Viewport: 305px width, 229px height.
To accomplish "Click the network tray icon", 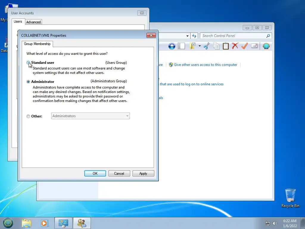I will [x=268, y=223].
